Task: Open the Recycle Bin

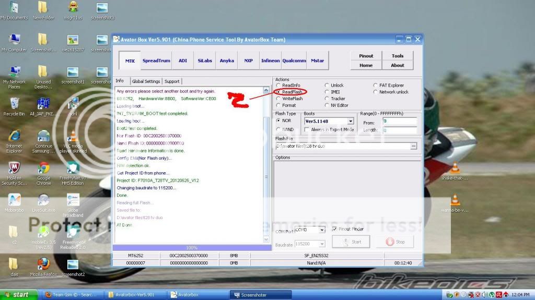Action: pos(14,107)
